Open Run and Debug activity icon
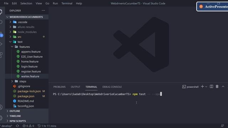The image size is (228, 128). [1, 44]
